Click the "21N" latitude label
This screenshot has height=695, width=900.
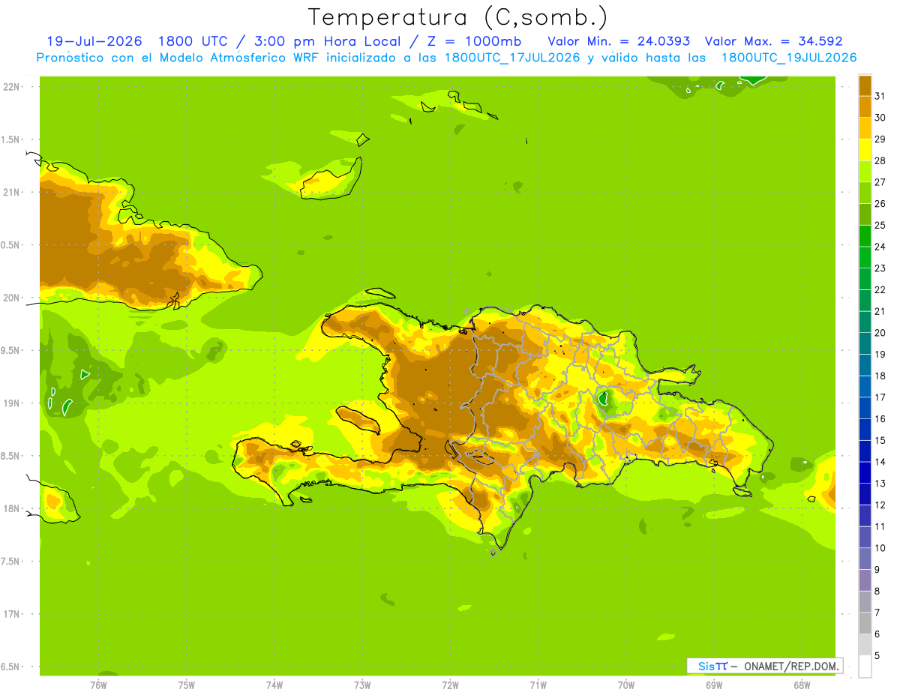click(10, 192)
